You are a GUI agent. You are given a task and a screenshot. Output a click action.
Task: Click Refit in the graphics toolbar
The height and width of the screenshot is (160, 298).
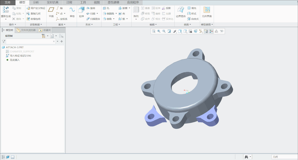click(x=154, y=31)
